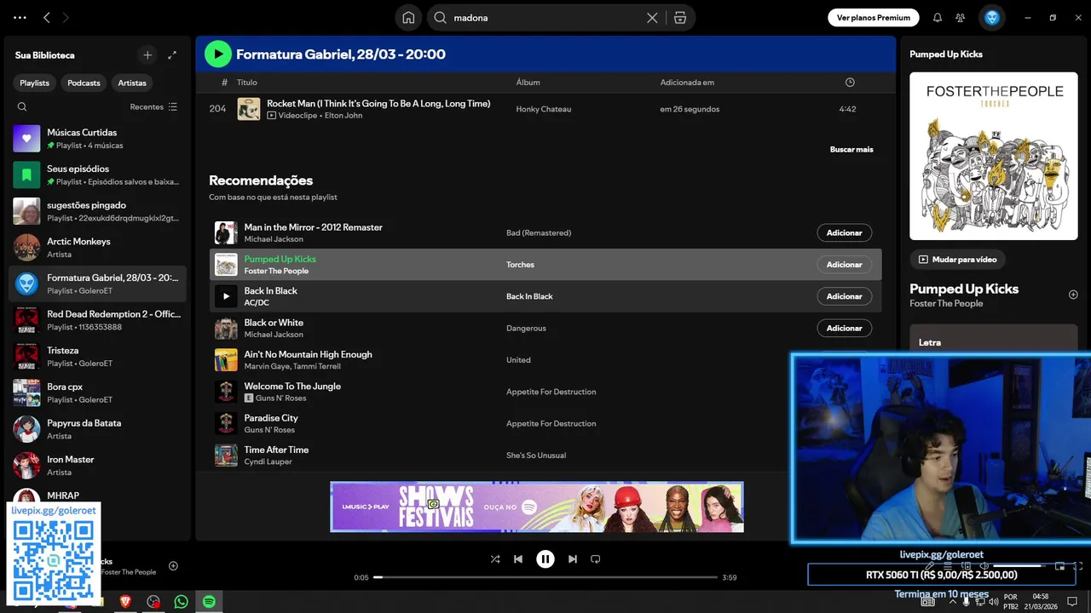Sort by Adicionada em column header

click(x=687, y=83)
